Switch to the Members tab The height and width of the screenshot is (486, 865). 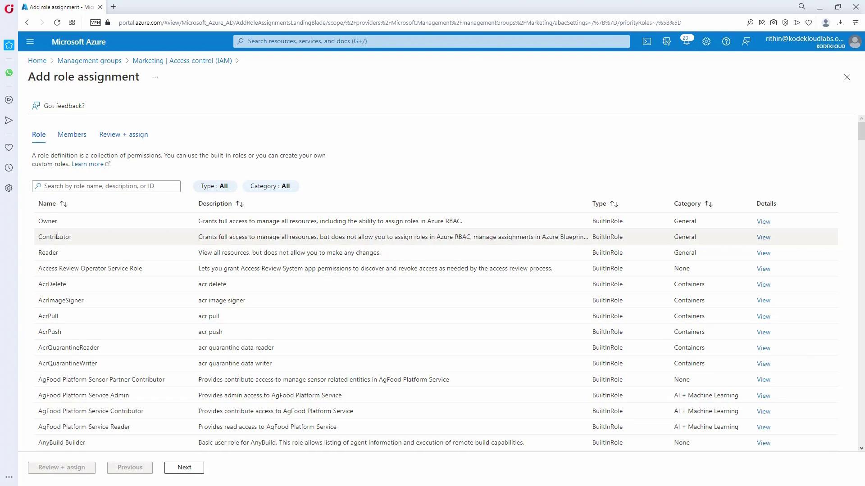click(x=72, y=135)
